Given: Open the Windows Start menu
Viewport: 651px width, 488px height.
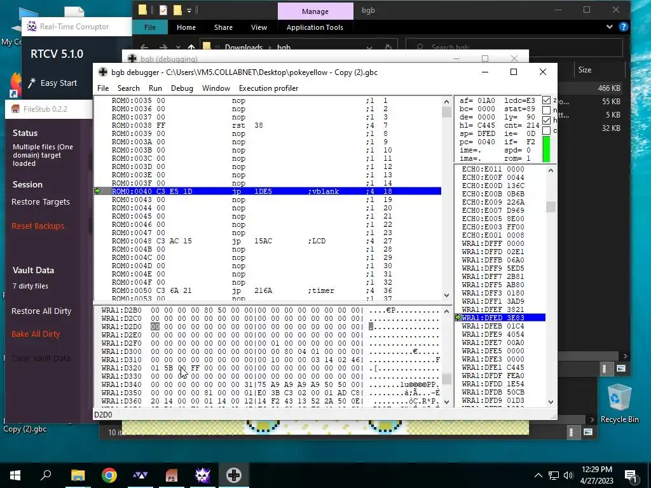Looking at the screenshot, I should [x=15, y=475].
